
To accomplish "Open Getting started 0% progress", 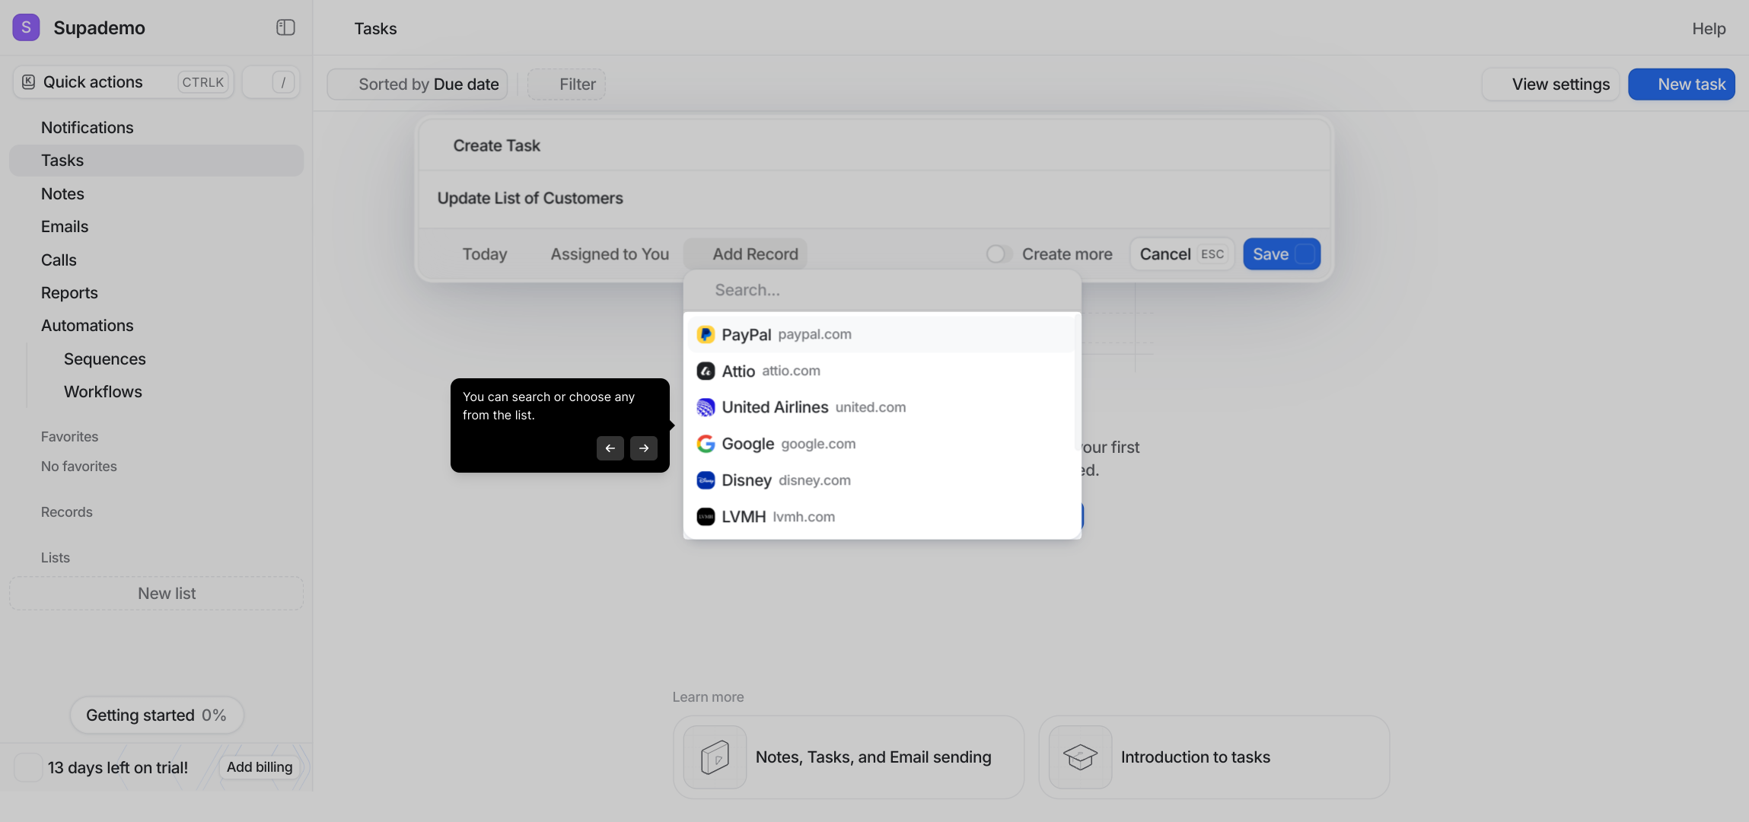I will click(156, 715).
